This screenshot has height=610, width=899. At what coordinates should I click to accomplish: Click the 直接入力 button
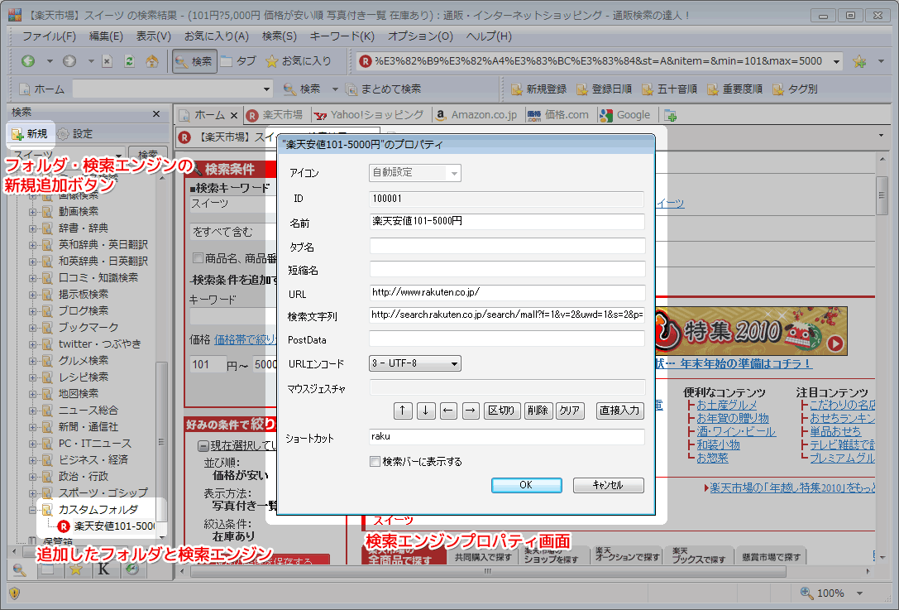pyautogui.click(x=619, y=411)
